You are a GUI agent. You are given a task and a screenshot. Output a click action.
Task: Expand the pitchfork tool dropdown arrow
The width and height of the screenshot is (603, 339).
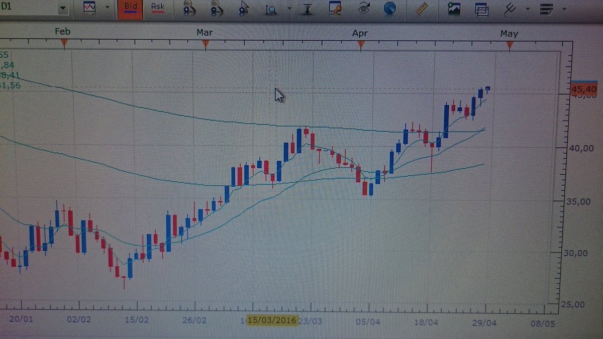click(x=527, y=9)
